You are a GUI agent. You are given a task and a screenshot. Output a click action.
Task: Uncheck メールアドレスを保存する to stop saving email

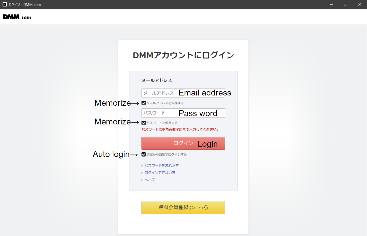point(143,103)
